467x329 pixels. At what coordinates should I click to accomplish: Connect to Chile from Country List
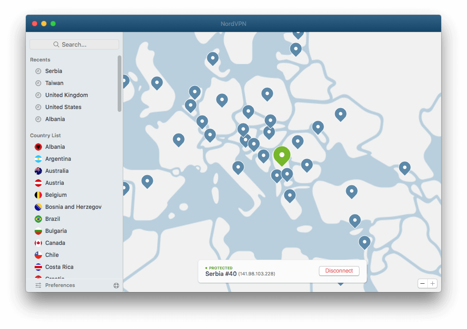74,255
